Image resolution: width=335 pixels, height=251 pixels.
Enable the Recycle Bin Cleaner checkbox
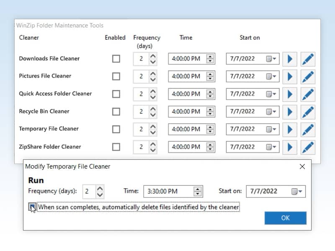click(x=116, y=112)
